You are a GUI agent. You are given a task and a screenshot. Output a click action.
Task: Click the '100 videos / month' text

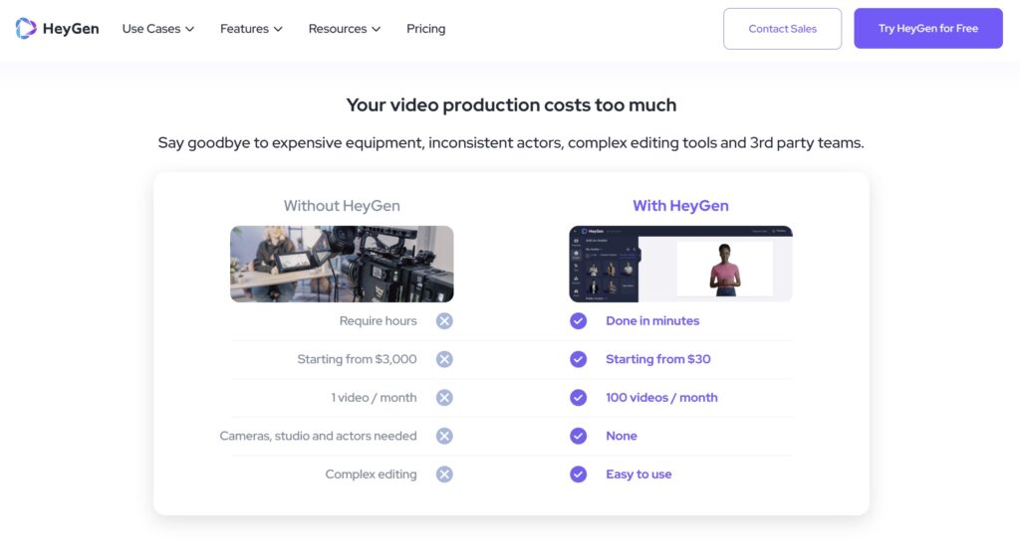click(661, 398)
